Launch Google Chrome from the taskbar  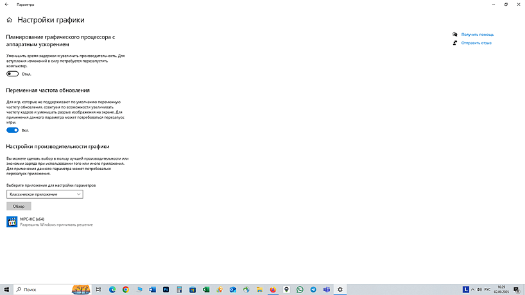126,289
